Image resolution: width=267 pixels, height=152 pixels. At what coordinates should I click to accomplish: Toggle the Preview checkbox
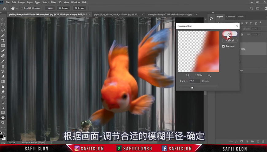click(223, 46)
